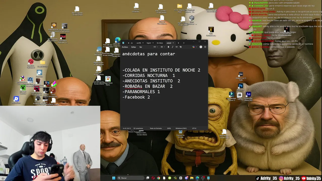The width and height of the screenshot is (322, 181).
Task: Open Microsoft Edge from taskbar
Action: tap(197, 178)
